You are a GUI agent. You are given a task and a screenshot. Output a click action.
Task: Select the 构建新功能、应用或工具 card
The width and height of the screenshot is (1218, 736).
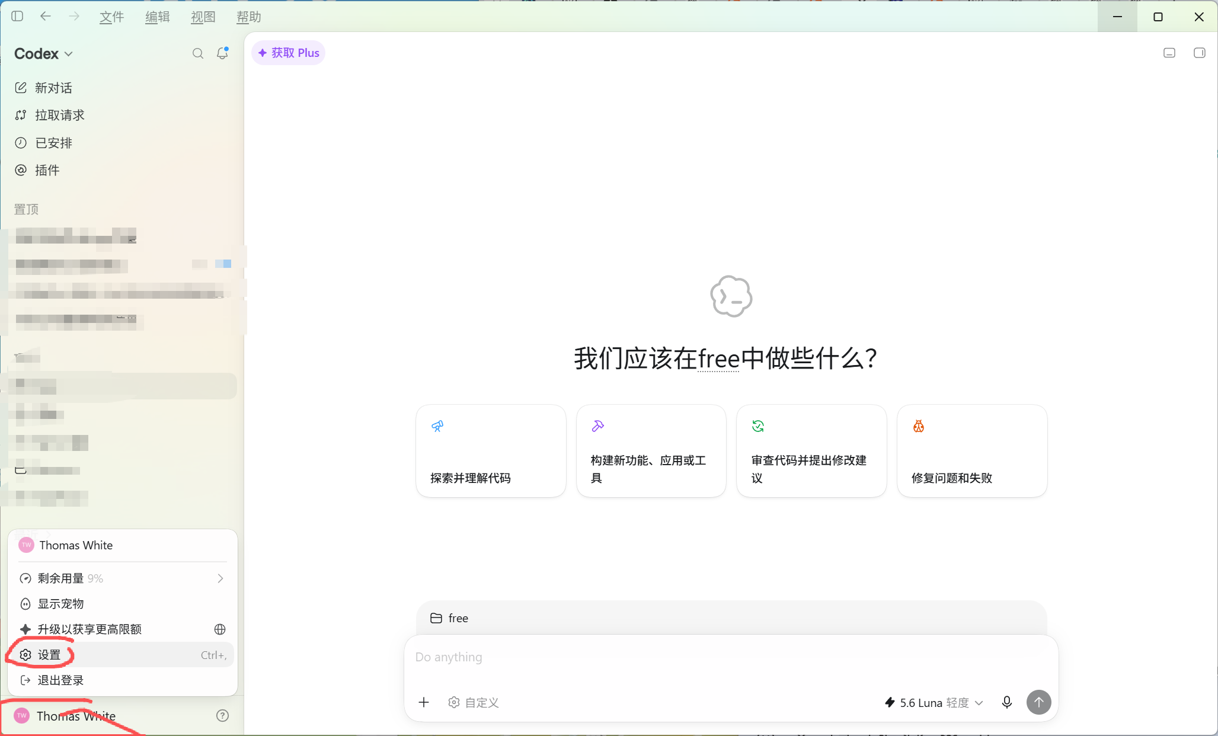651,451
